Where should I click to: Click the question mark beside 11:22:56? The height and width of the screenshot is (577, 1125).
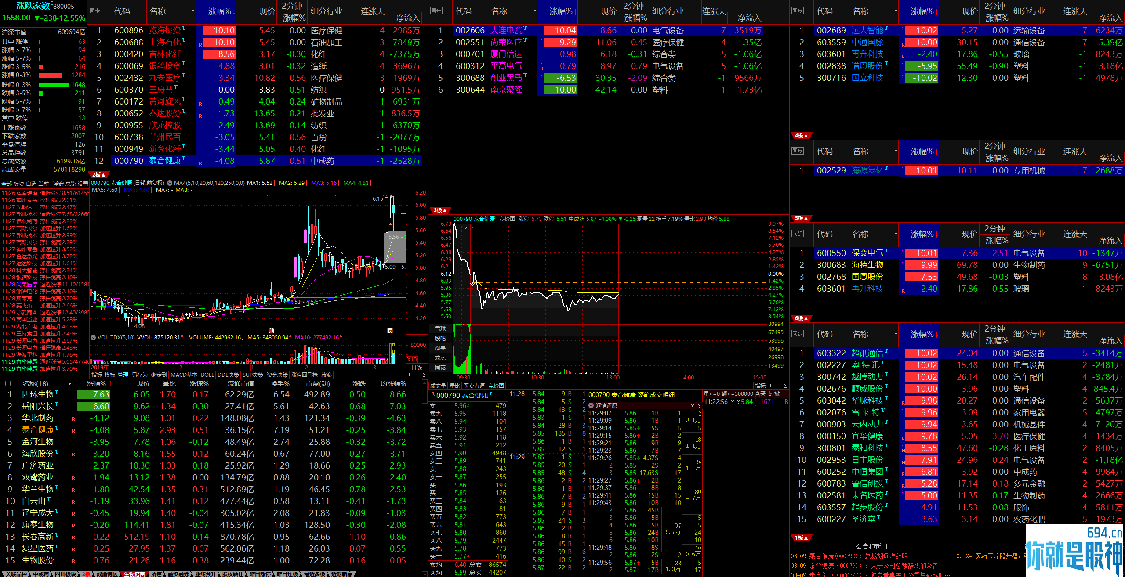click(x=738, y=402)
